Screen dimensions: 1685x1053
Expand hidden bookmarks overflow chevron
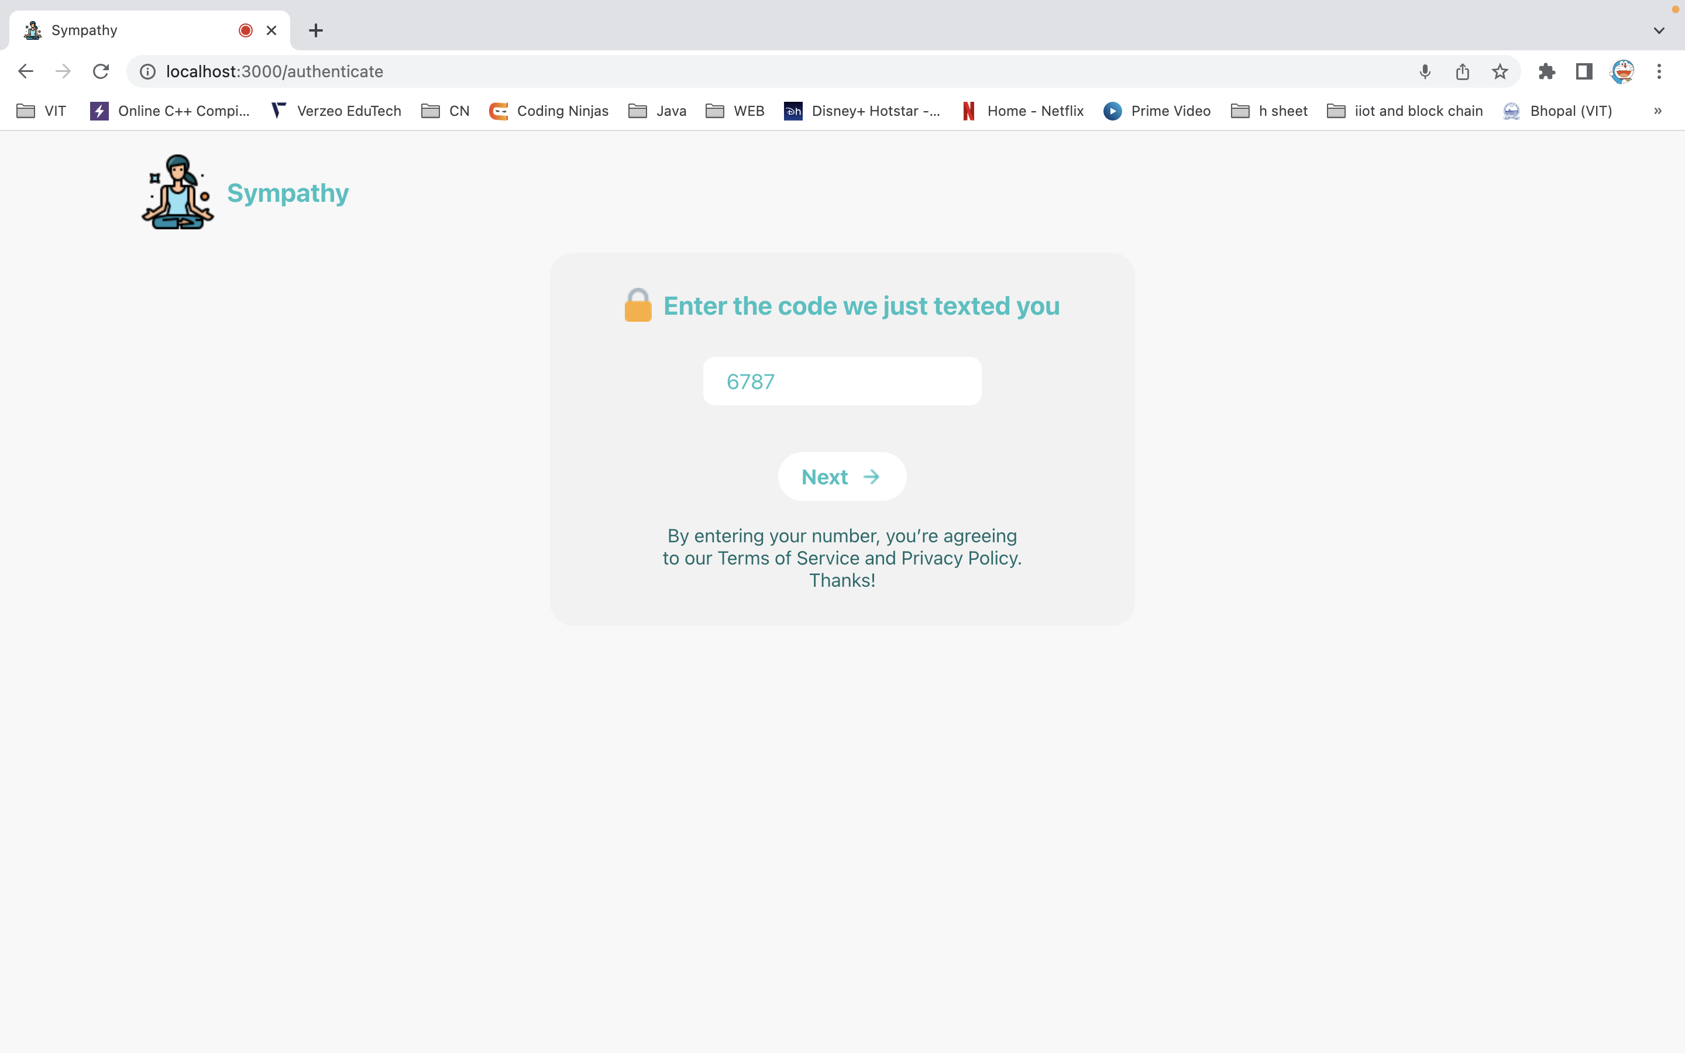coord(1657,111)
